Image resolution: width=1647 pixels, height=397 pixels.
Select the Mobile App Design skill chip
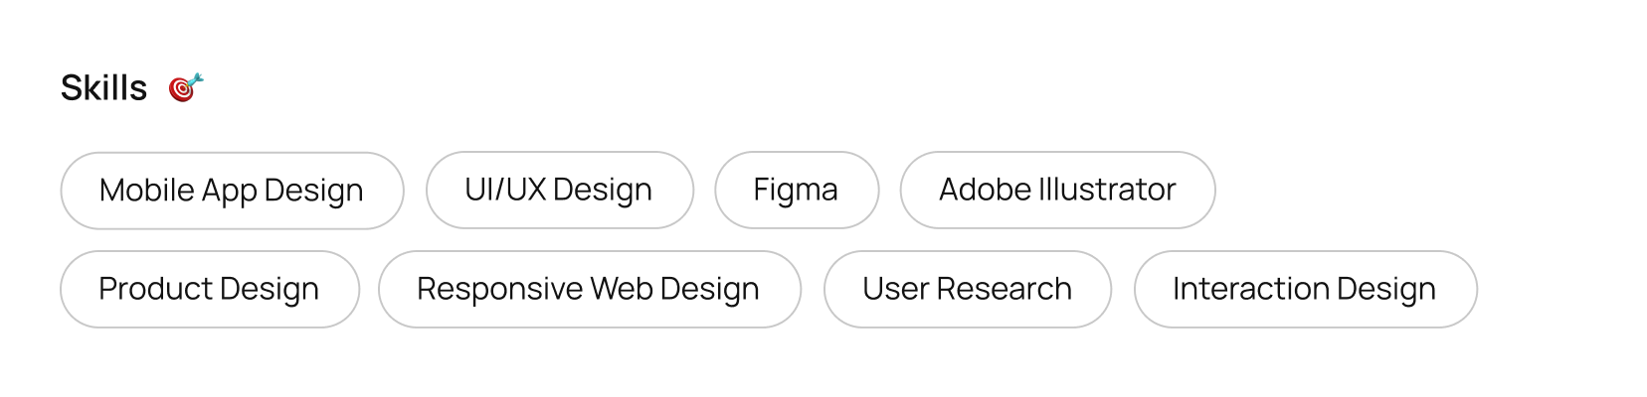tap(232, 191)
